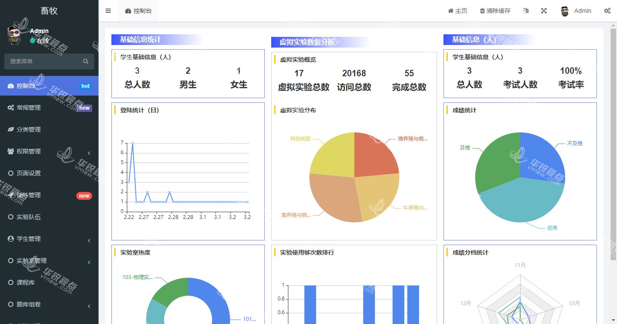Screen dimensions: 617x324
Task: Click the purple new badge on 常规管理
Action: coord(84,108)
